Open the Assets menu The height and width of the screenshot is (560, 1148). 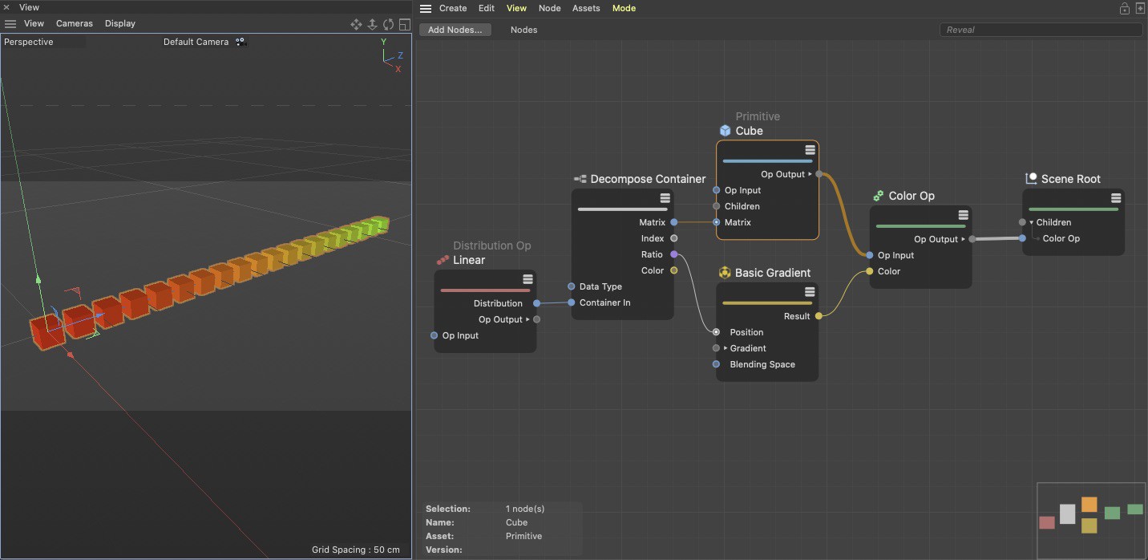tap(585, 8)
